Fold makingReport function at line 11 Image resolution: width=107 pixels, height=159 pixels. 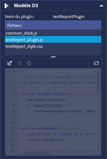(16, 128)
